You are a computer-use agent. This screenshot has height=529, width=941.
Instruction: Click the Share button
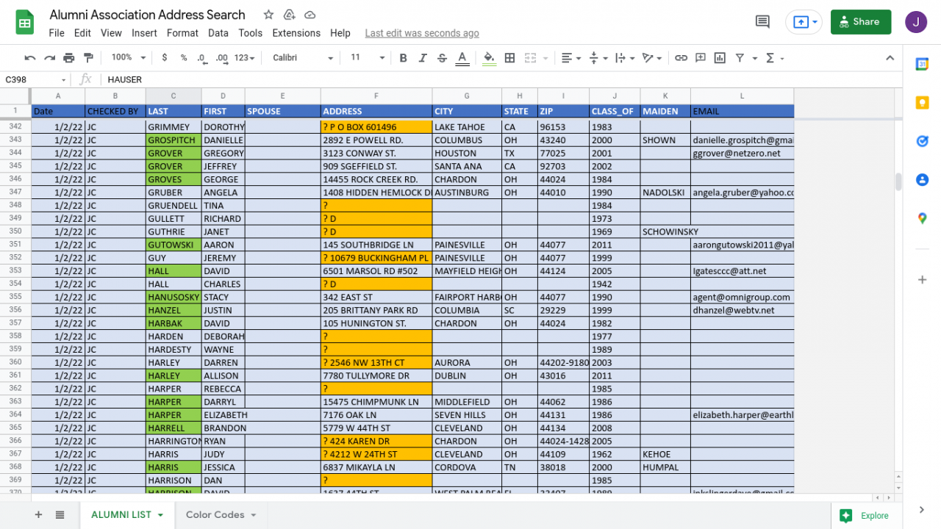click(x=861, y=22)
